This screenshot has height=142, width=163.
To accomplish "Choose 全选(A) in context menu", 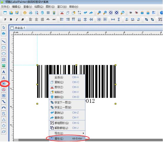I will point(67,77).
